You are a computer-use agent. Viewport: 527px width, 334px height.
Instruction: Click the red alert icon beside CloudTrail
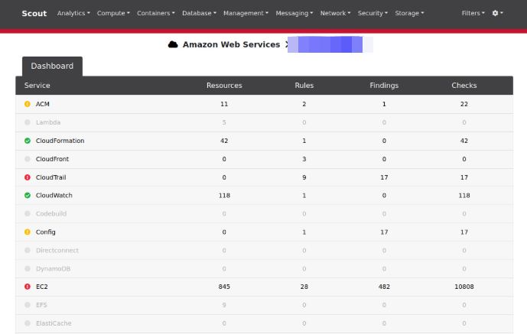coord(28,177)
